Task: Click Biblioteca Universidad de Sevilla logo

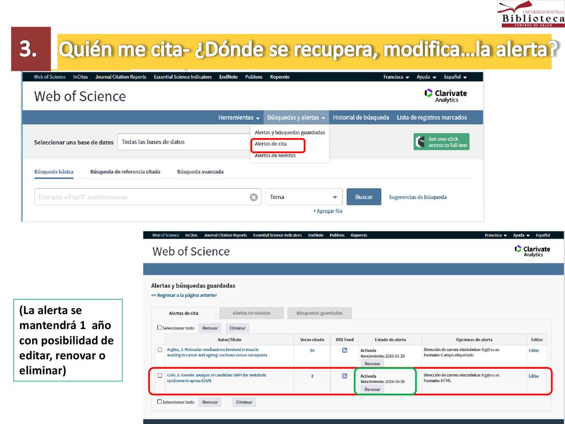Action: 531,14
